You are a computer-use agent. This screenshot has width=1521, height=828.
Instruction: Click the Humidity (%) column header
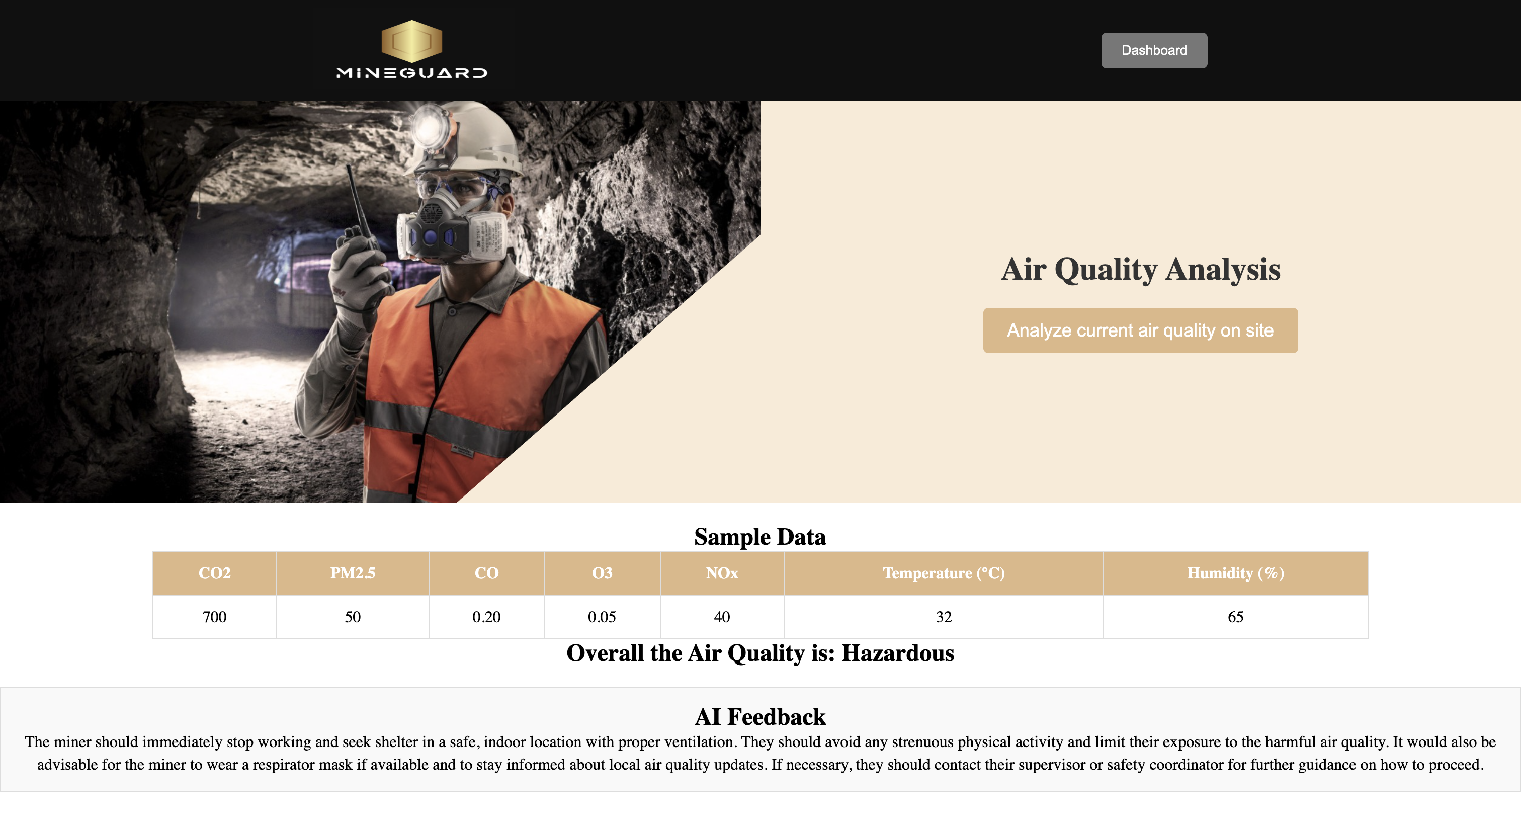click(x=1235, y=573)
